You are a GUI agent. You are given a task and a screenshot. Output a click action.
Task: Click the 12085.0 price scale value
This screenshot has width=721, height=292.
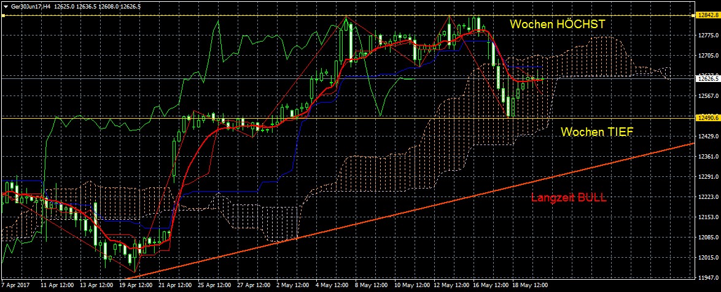click(x=708, y=237)
